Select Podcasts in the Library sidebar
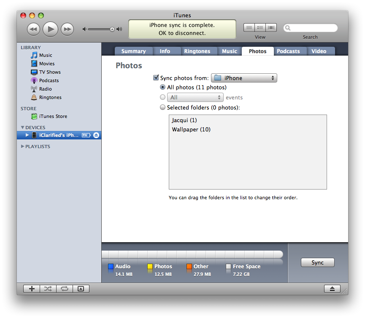Screen dimensions: 365x318 [59, 80]
